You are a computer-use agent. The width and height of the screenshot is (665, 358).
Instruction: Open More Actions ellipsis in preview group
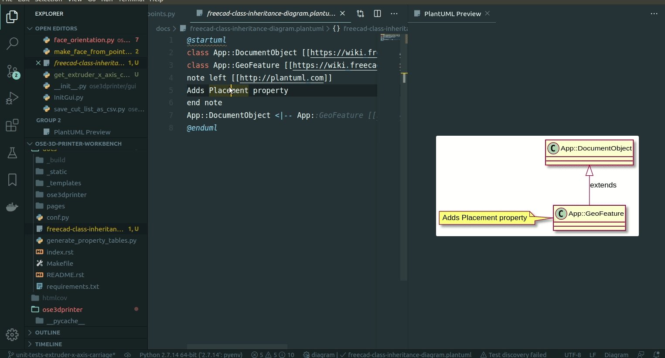coord(654,13)
